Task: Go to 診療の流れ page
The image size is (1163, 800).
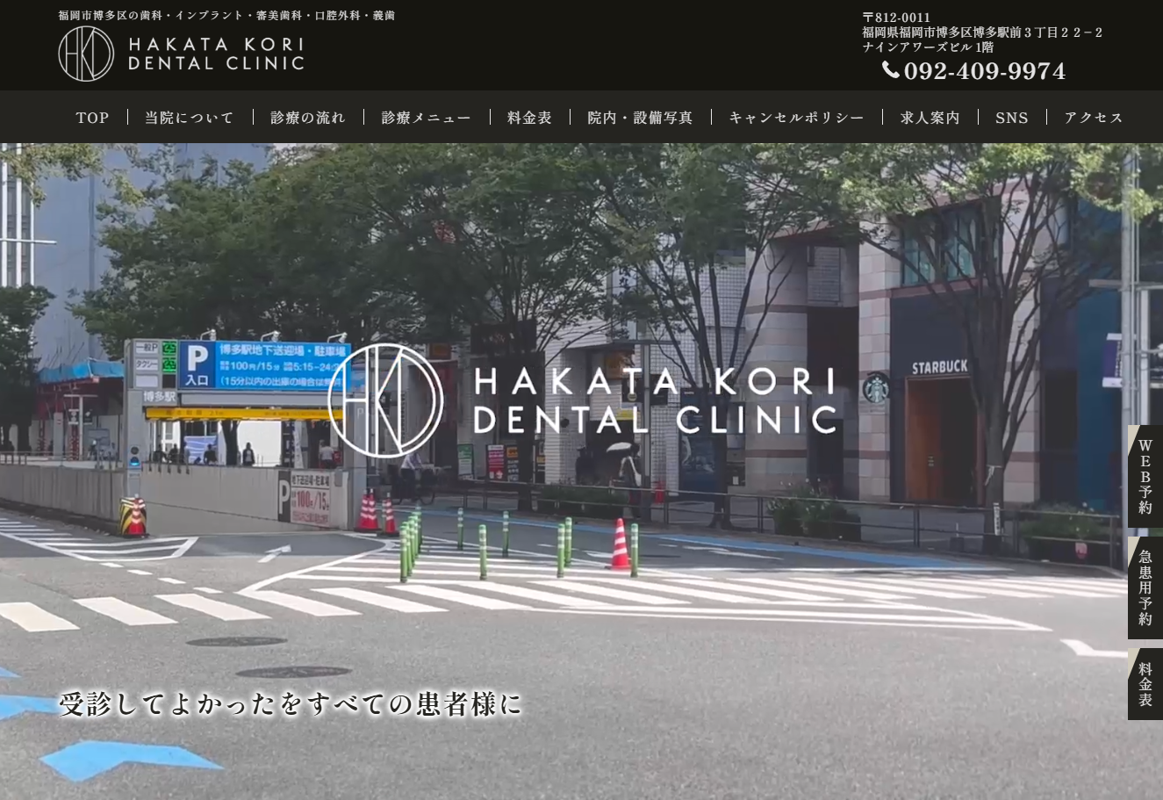Action: coord(308,118)
